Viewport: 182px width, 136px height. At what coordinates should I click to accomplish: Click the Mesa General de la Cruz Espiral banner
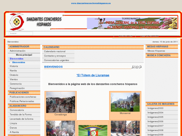point(132,23)
